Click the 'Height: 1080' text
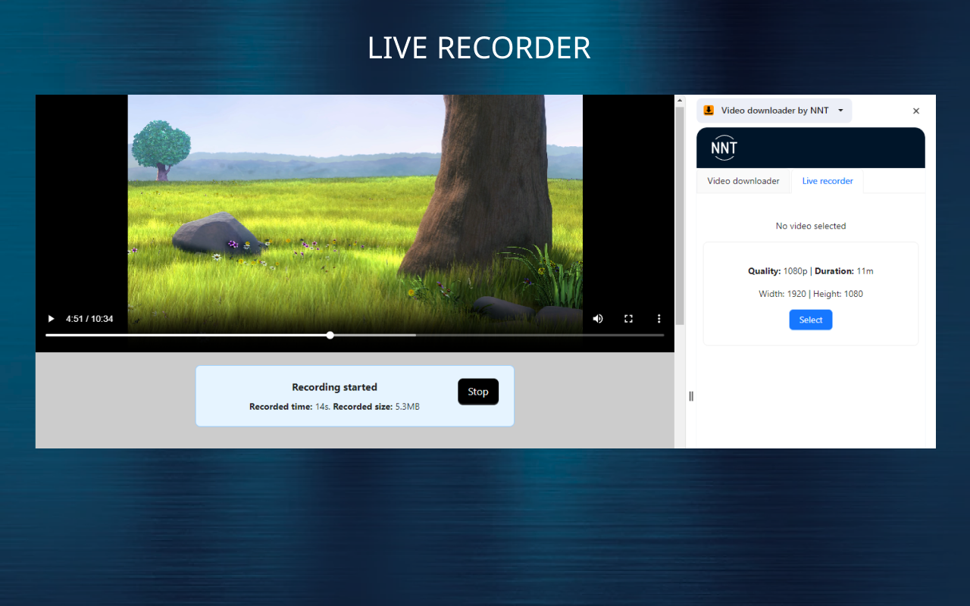Screen dimensions: 970x606 tap(838, 294)
